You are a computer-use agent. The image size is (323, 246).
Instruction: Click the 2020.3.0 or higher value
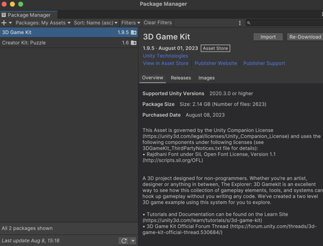pos(231,94)
